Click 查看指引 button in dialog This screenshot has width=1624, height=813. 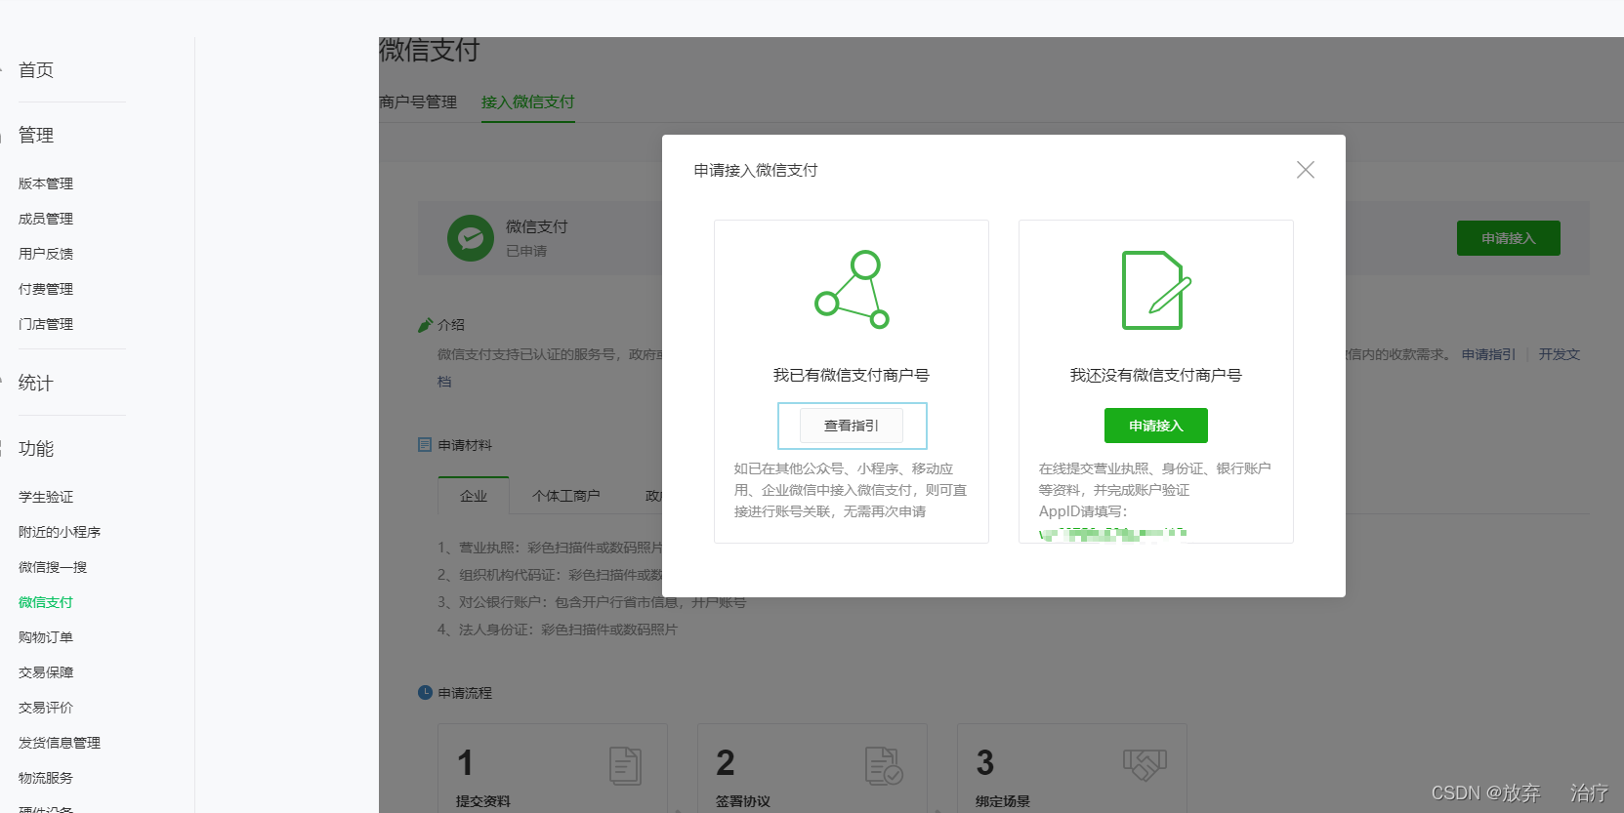point(852,426)
